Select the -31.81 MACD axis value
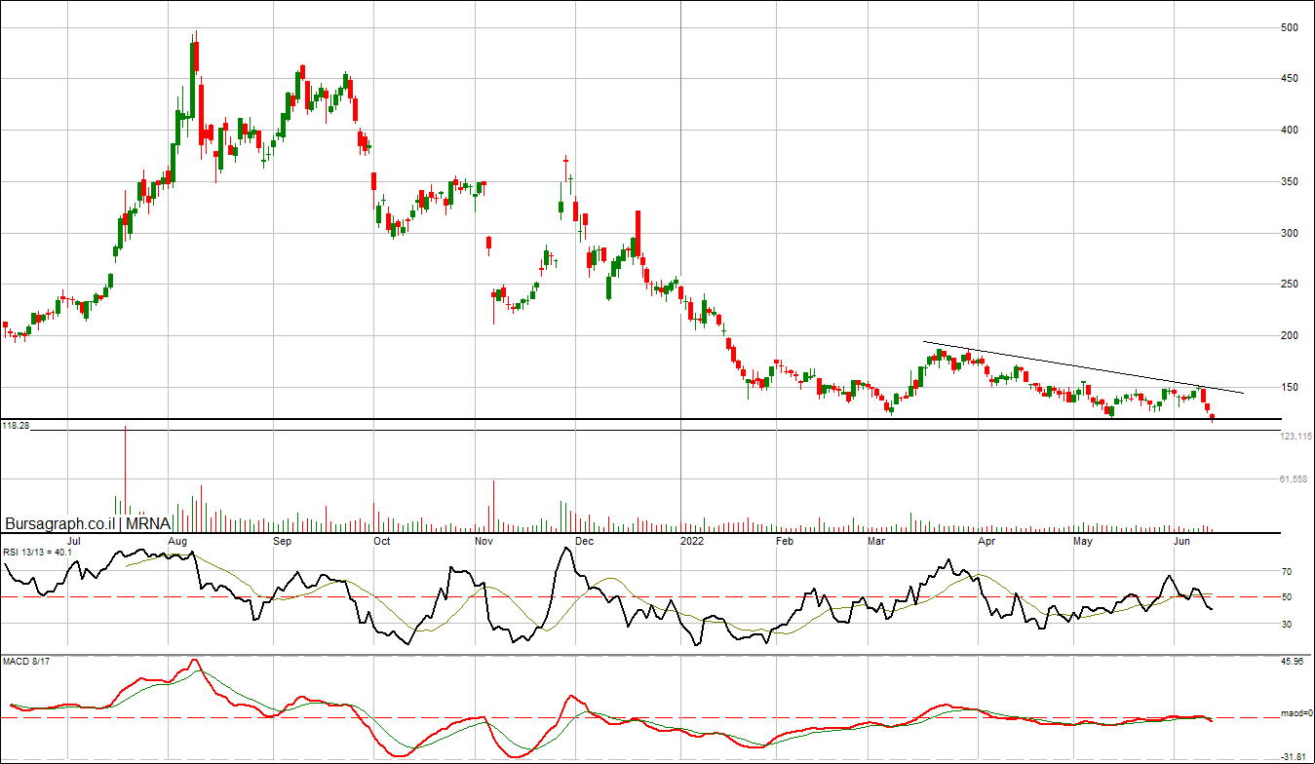The height and width of the screenshot is (764, 1315). point(1292,756)
